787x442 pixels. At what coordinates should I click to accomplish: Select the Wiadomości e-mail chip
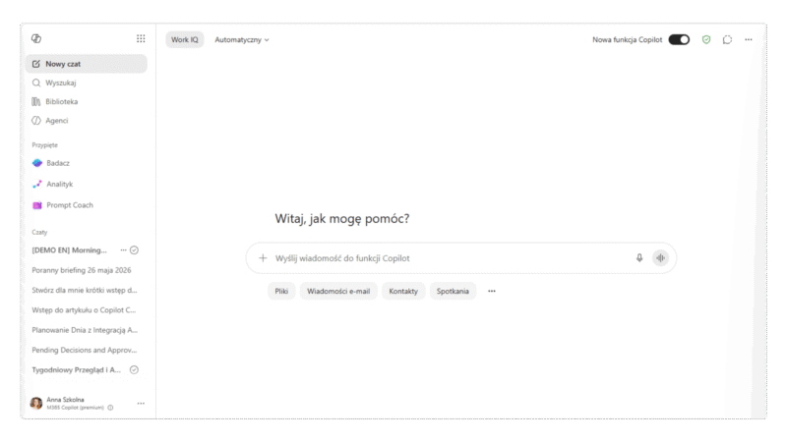(x=338, y=291)
